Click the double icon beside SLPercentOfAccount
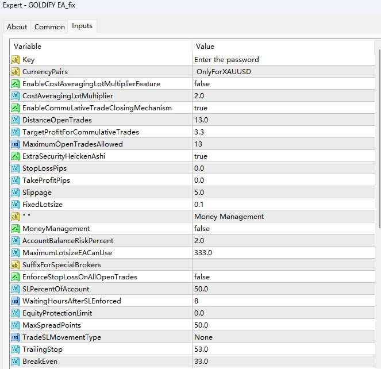 tap(15, 289)
